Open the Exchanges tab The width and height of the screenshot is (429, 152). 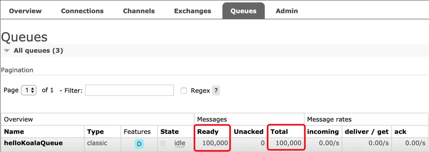[x=193, y=11]
